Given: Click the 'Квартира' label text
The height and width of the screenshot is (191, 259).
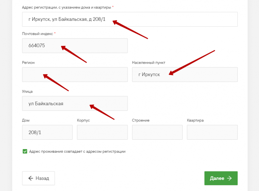Looking at the screenshot, I should (x=195, y=121).
